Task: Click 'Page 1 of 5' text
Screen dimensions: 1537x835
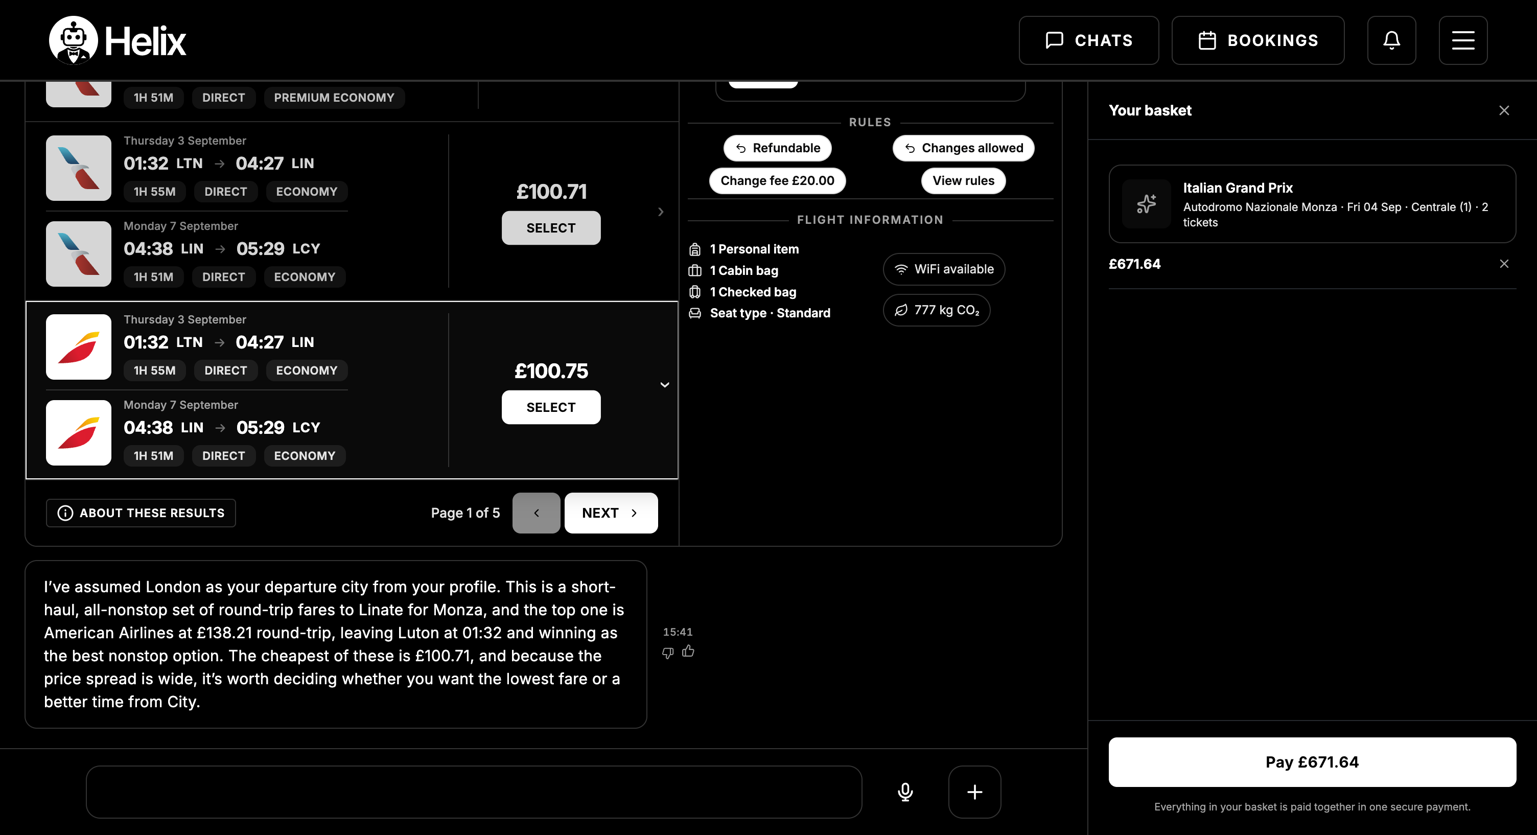Action: 465,513
